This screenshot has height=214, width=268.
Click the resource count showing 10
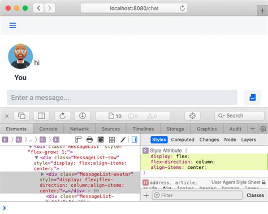(115, 116)
